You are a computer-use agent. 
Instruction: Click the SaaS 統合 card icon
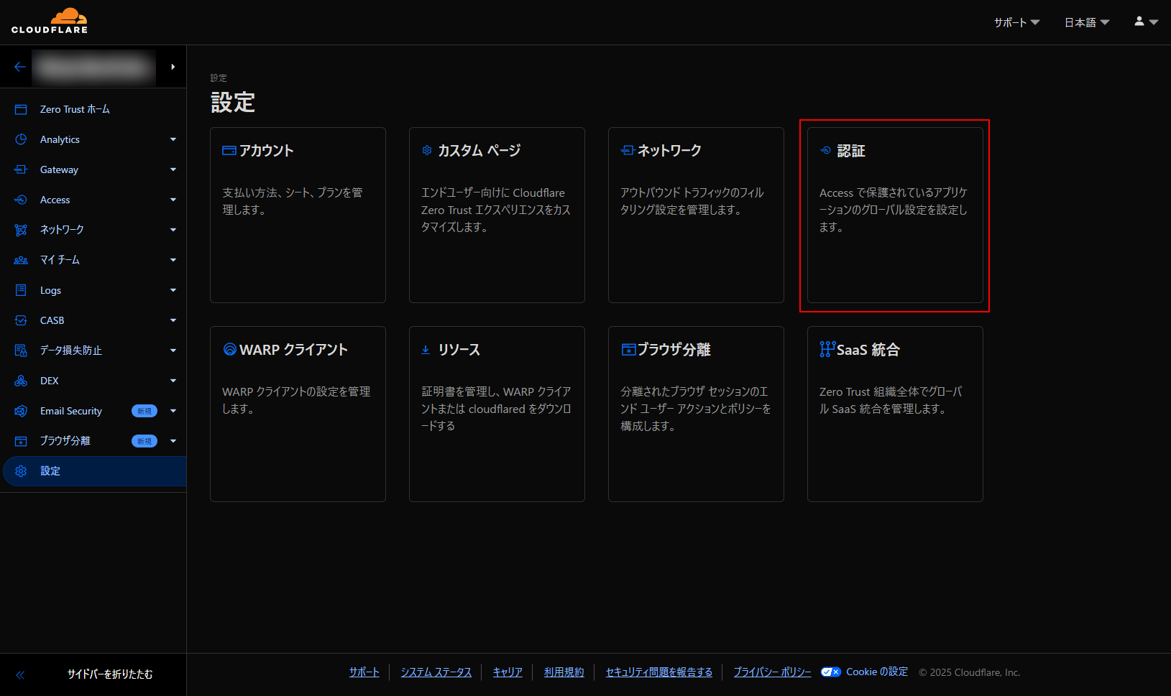[x=827, y=349]
